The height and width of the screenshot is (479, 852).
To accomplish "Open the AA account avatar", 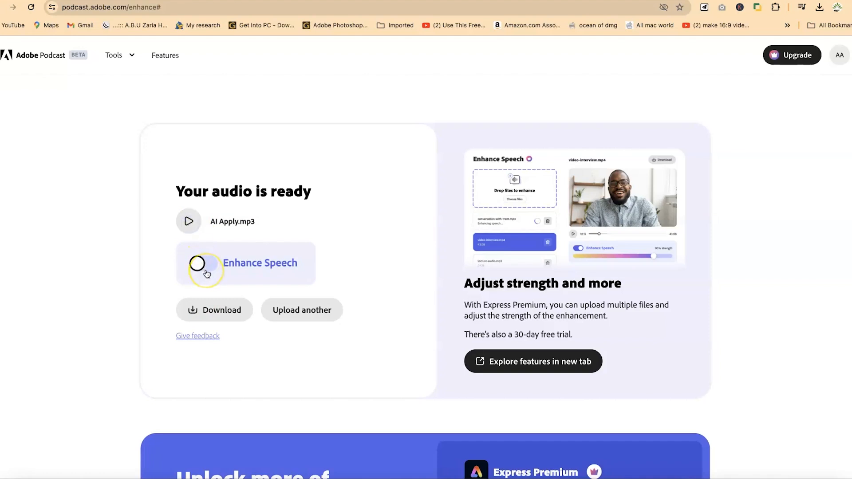I will pos(840,55).
